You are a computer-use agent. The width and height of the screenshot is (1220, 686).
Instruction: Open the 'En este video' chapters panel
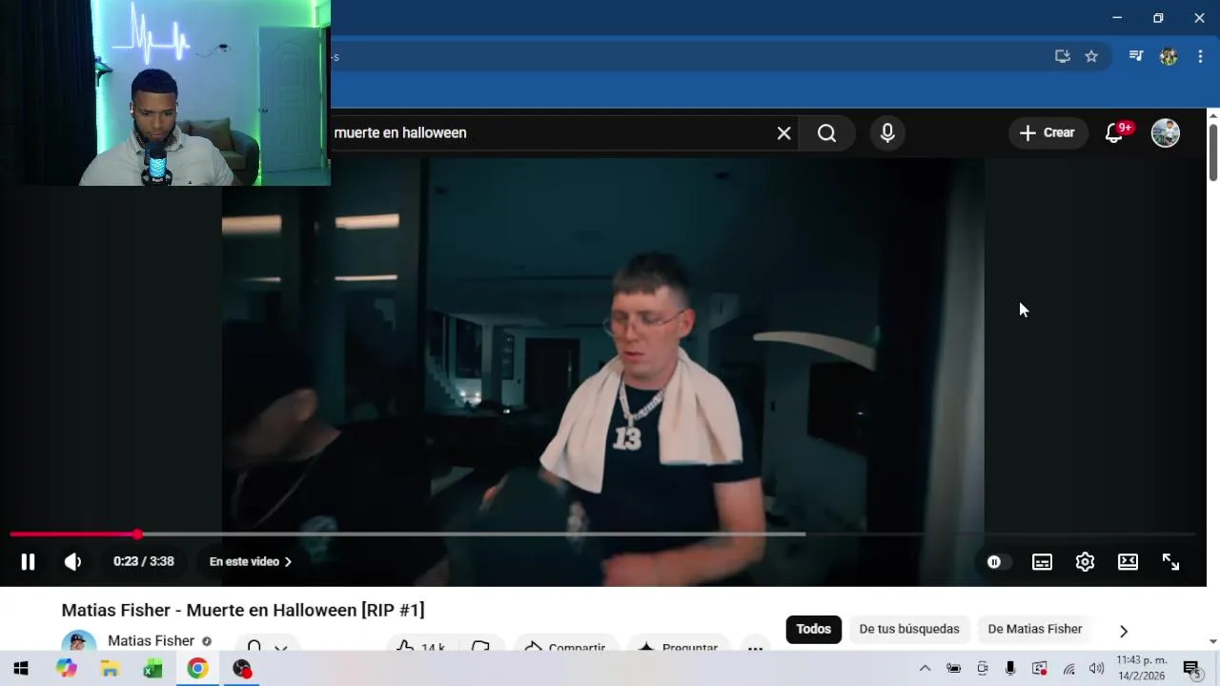click(251, 562)
